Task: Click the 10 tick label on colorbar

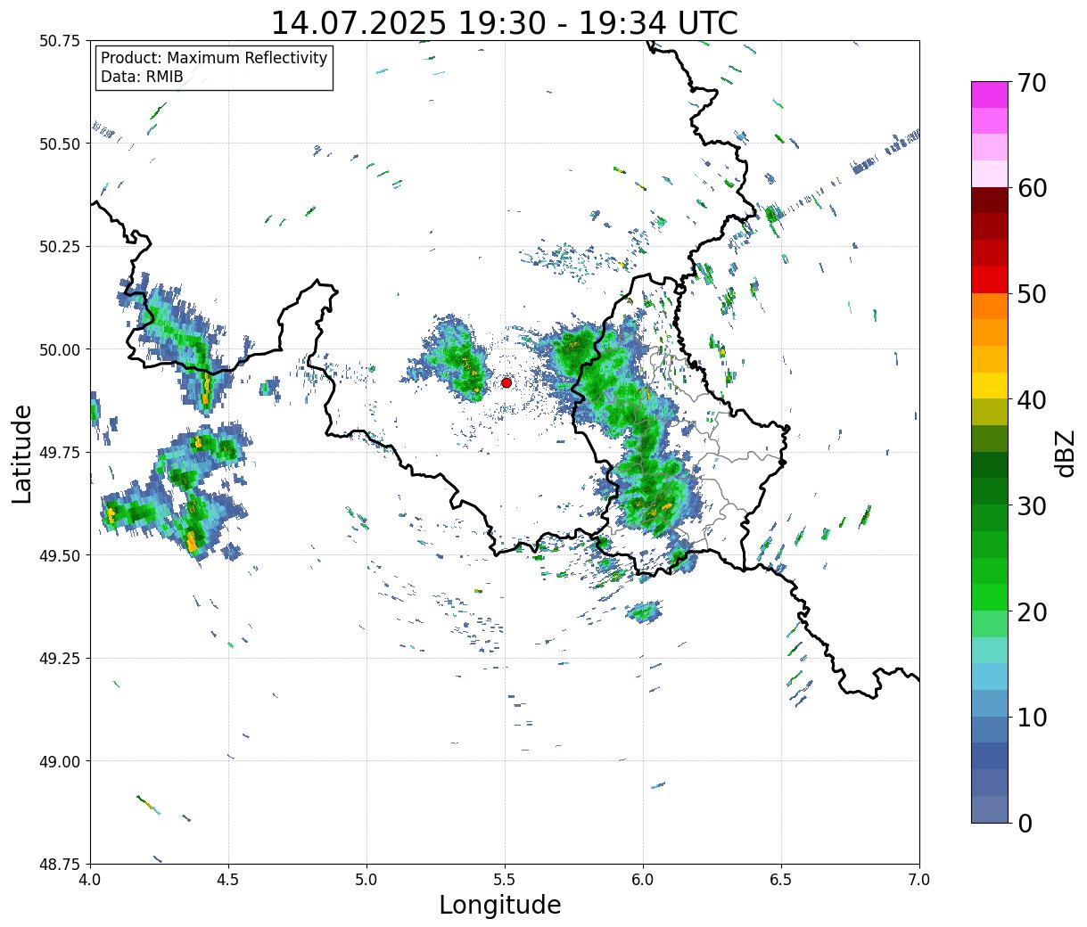Action: point(1032,717)
